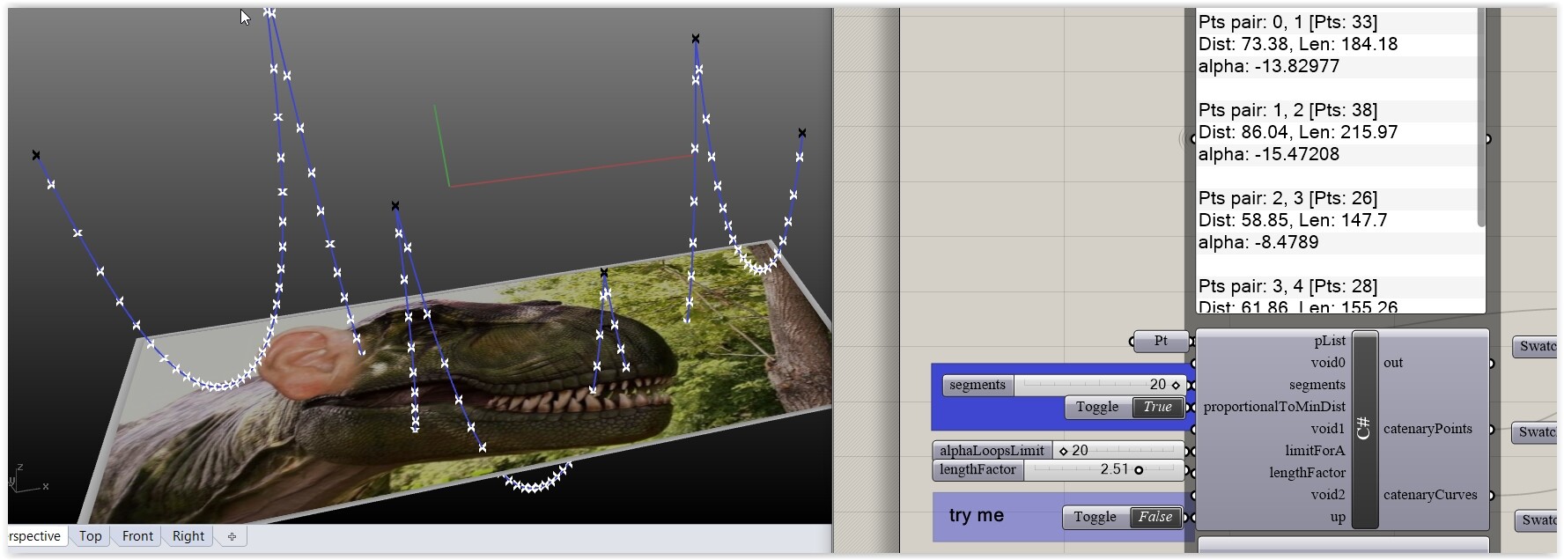This screenshot has width=1564, height=560.
Task: Add a new viewport tab with plus icon
Action: point(232,535)
